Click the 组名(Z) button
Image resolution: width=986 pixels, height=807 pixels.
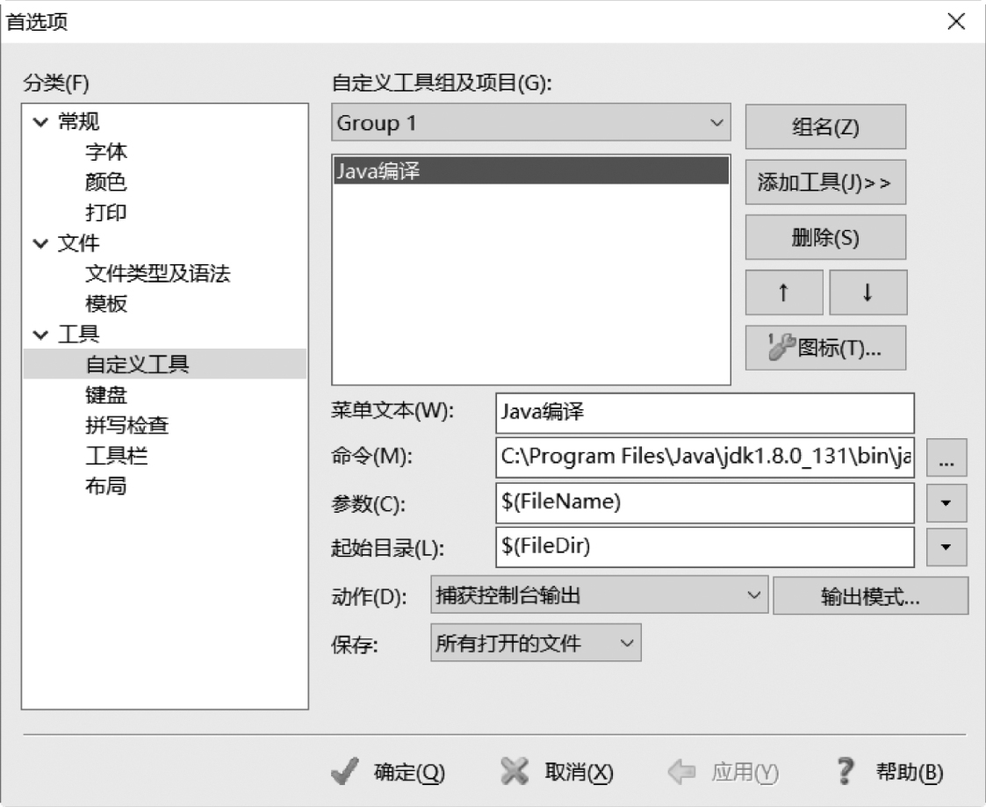[825, 127]
